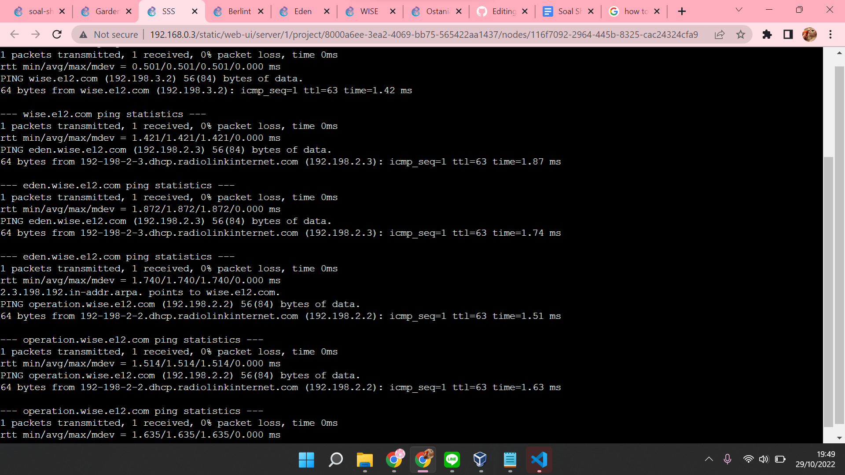Expand hidden icons in the system tray
The height and width of the screenshot is (475, 845).
tap(709, 459)
